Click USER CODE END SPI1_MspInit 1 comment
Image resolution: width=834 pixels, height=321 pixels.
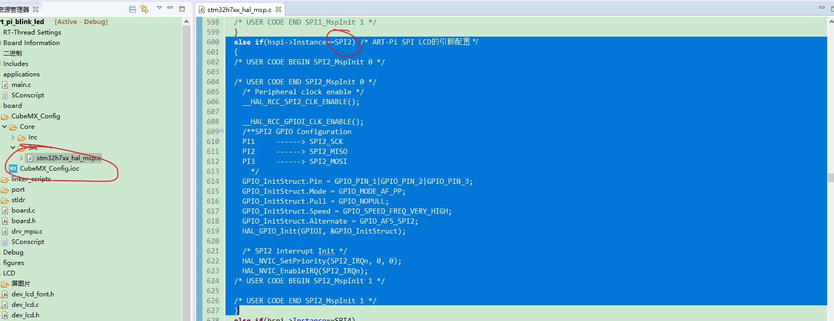tap(305, 22)
